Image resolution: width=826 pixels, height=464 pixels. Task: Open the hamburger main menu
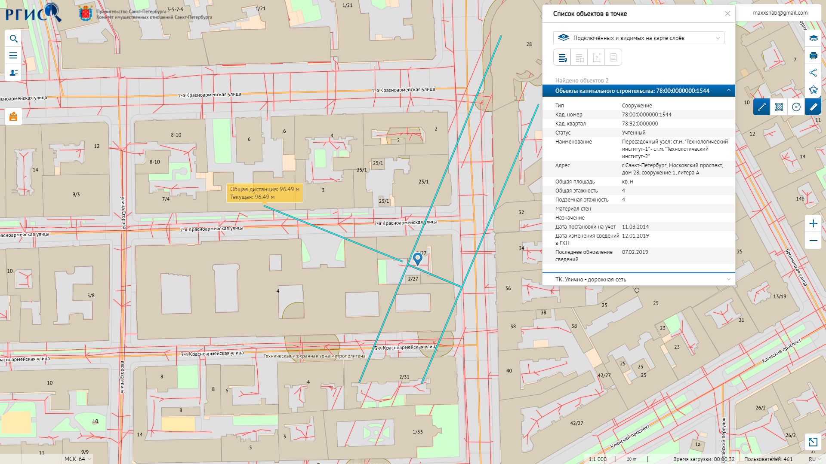click(x=13, y=55)
